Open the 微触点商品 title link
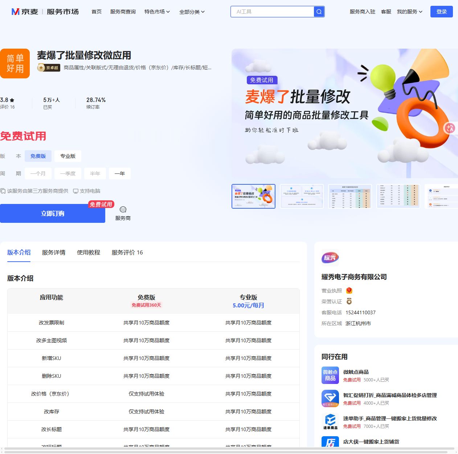This screenshot has width=458, height=454. 356,372
